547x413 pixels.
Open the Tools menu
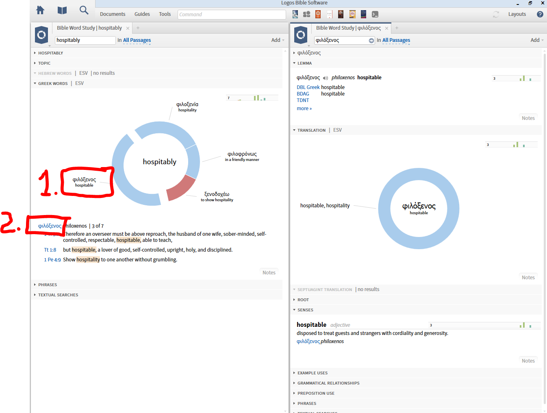(165, 14)
